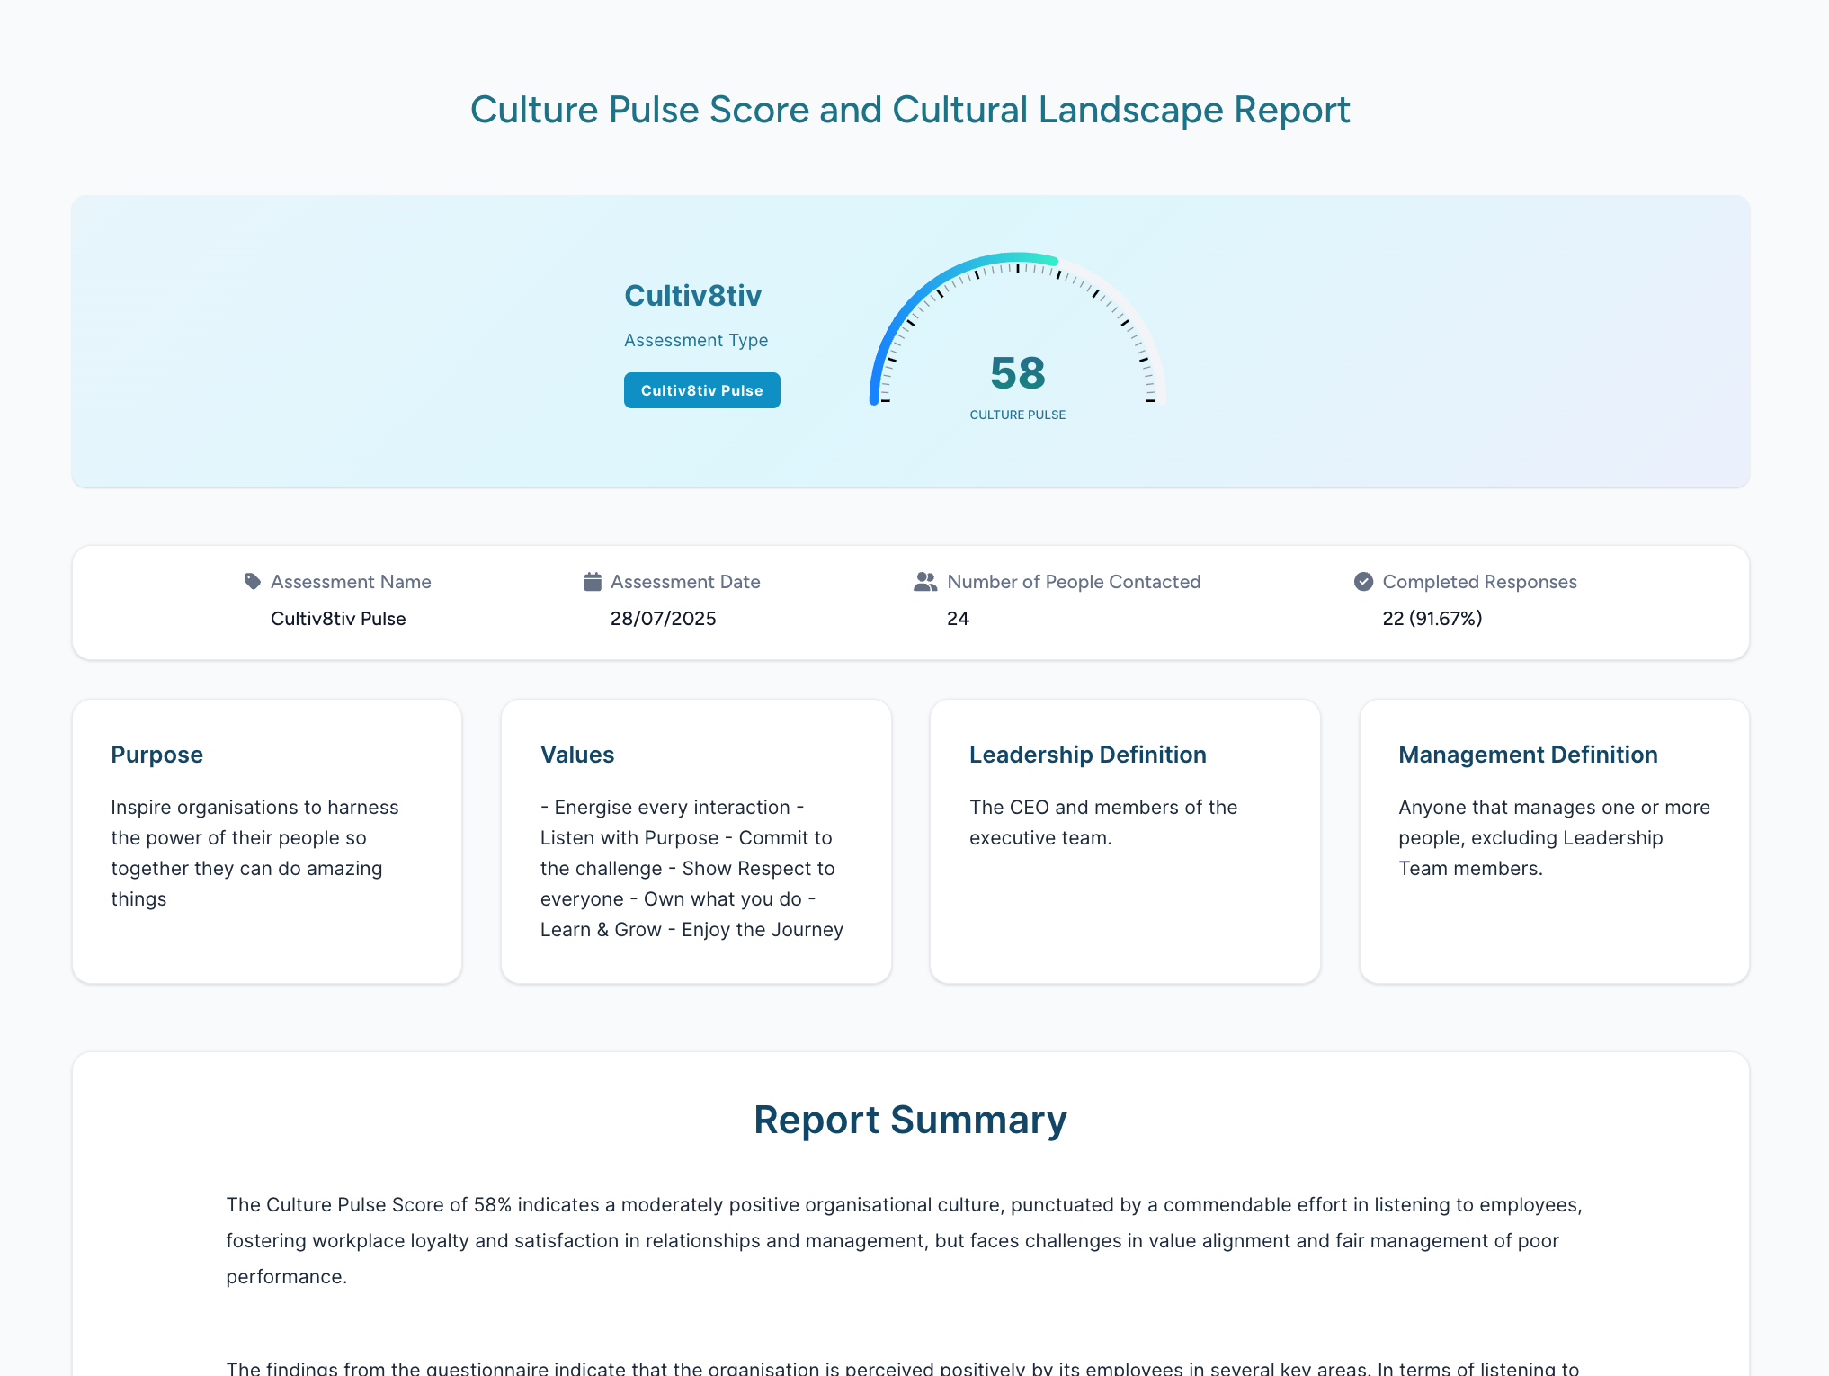This screenshot has height=1376, width=1829.
Task: Click the people icon for Number of People Contacted
Action: coord(924,581)
